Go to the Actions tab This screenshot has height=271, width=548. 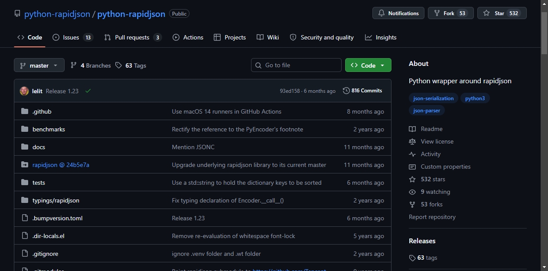[x=188, y=37]
